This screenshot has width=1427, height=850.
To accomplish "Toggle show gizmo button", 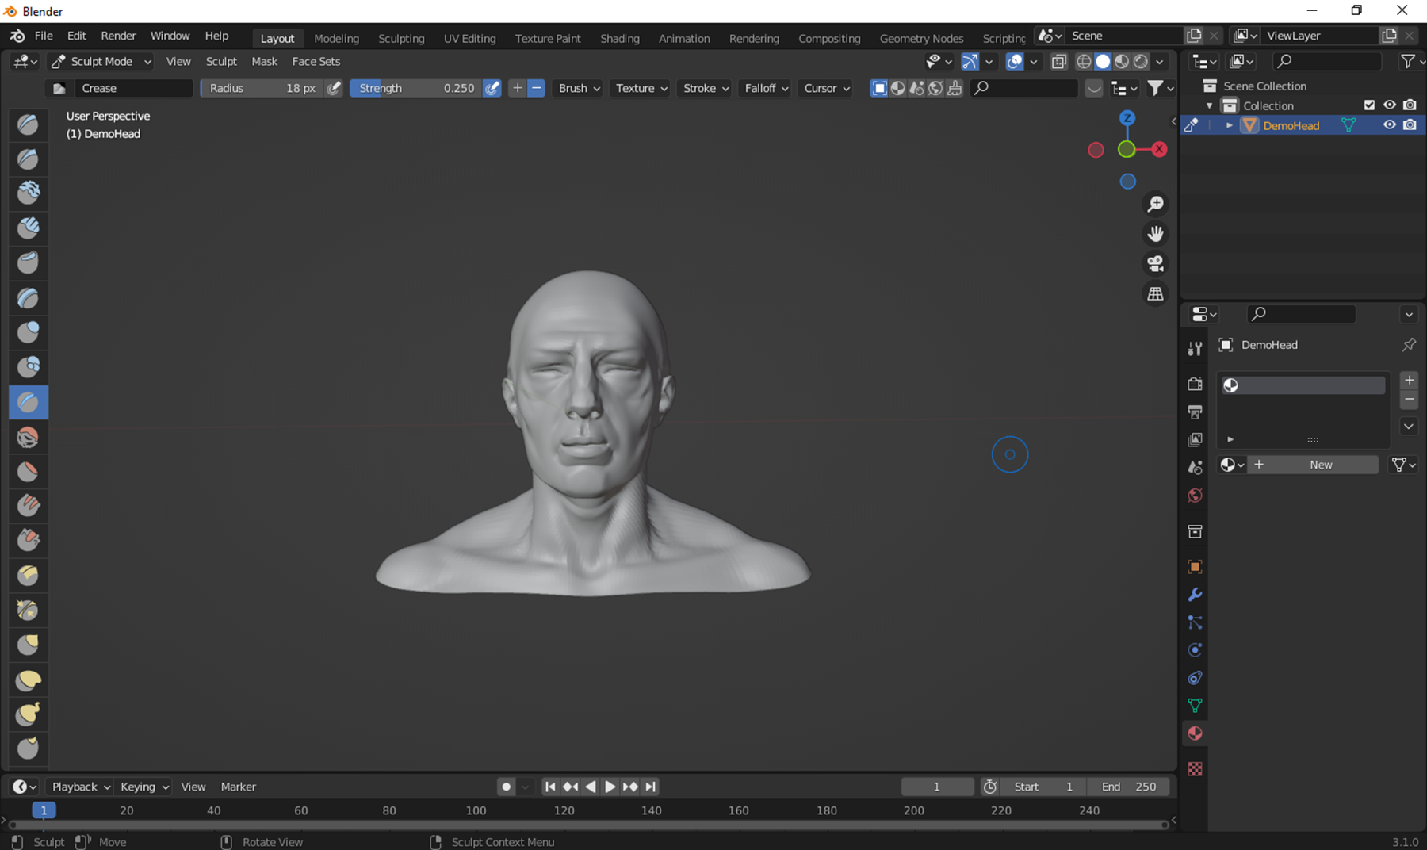I will click(x=970, y=61).
